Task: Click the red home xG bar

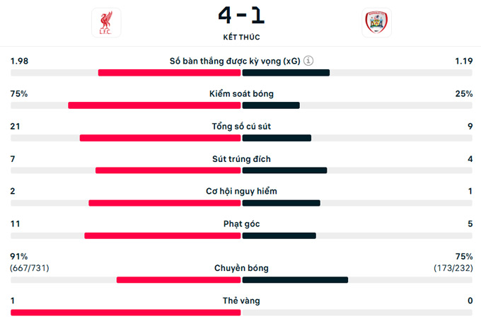Action: [x=169, y=72]
